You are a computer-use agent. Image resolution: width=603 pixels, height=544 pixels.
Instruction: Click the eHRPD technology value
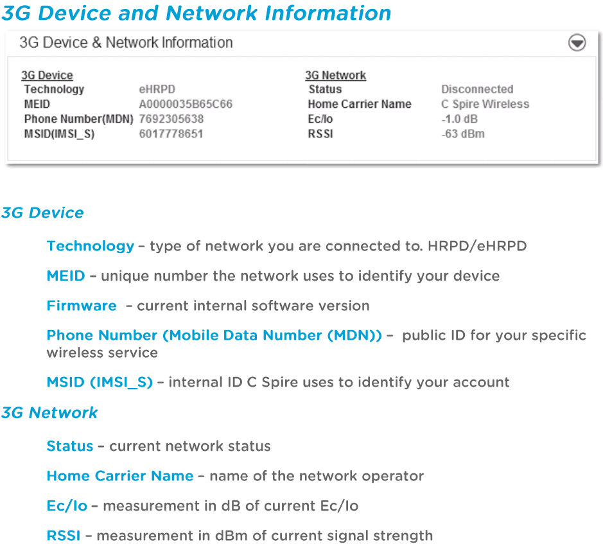(157, 89)
